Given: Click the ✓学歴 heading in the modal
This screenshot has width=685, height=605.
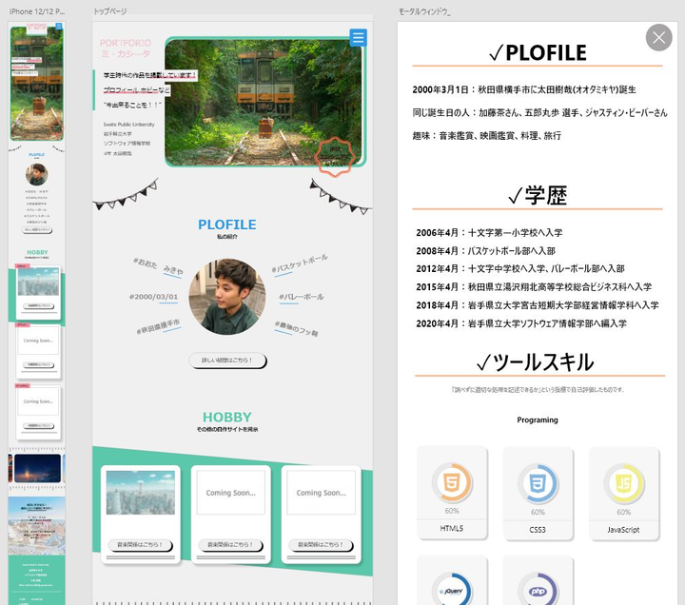Looking at the screenshot, I should point(538,195).
